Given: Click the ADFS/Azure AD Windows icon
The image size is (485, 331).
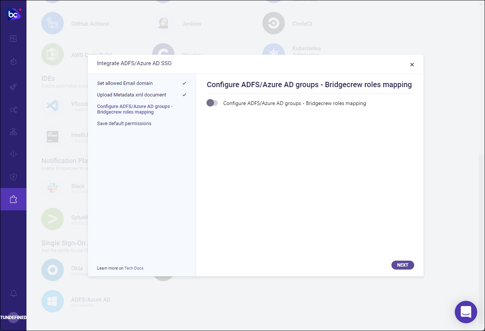Looking at the screenshot, I should click(x=53, y=301).
